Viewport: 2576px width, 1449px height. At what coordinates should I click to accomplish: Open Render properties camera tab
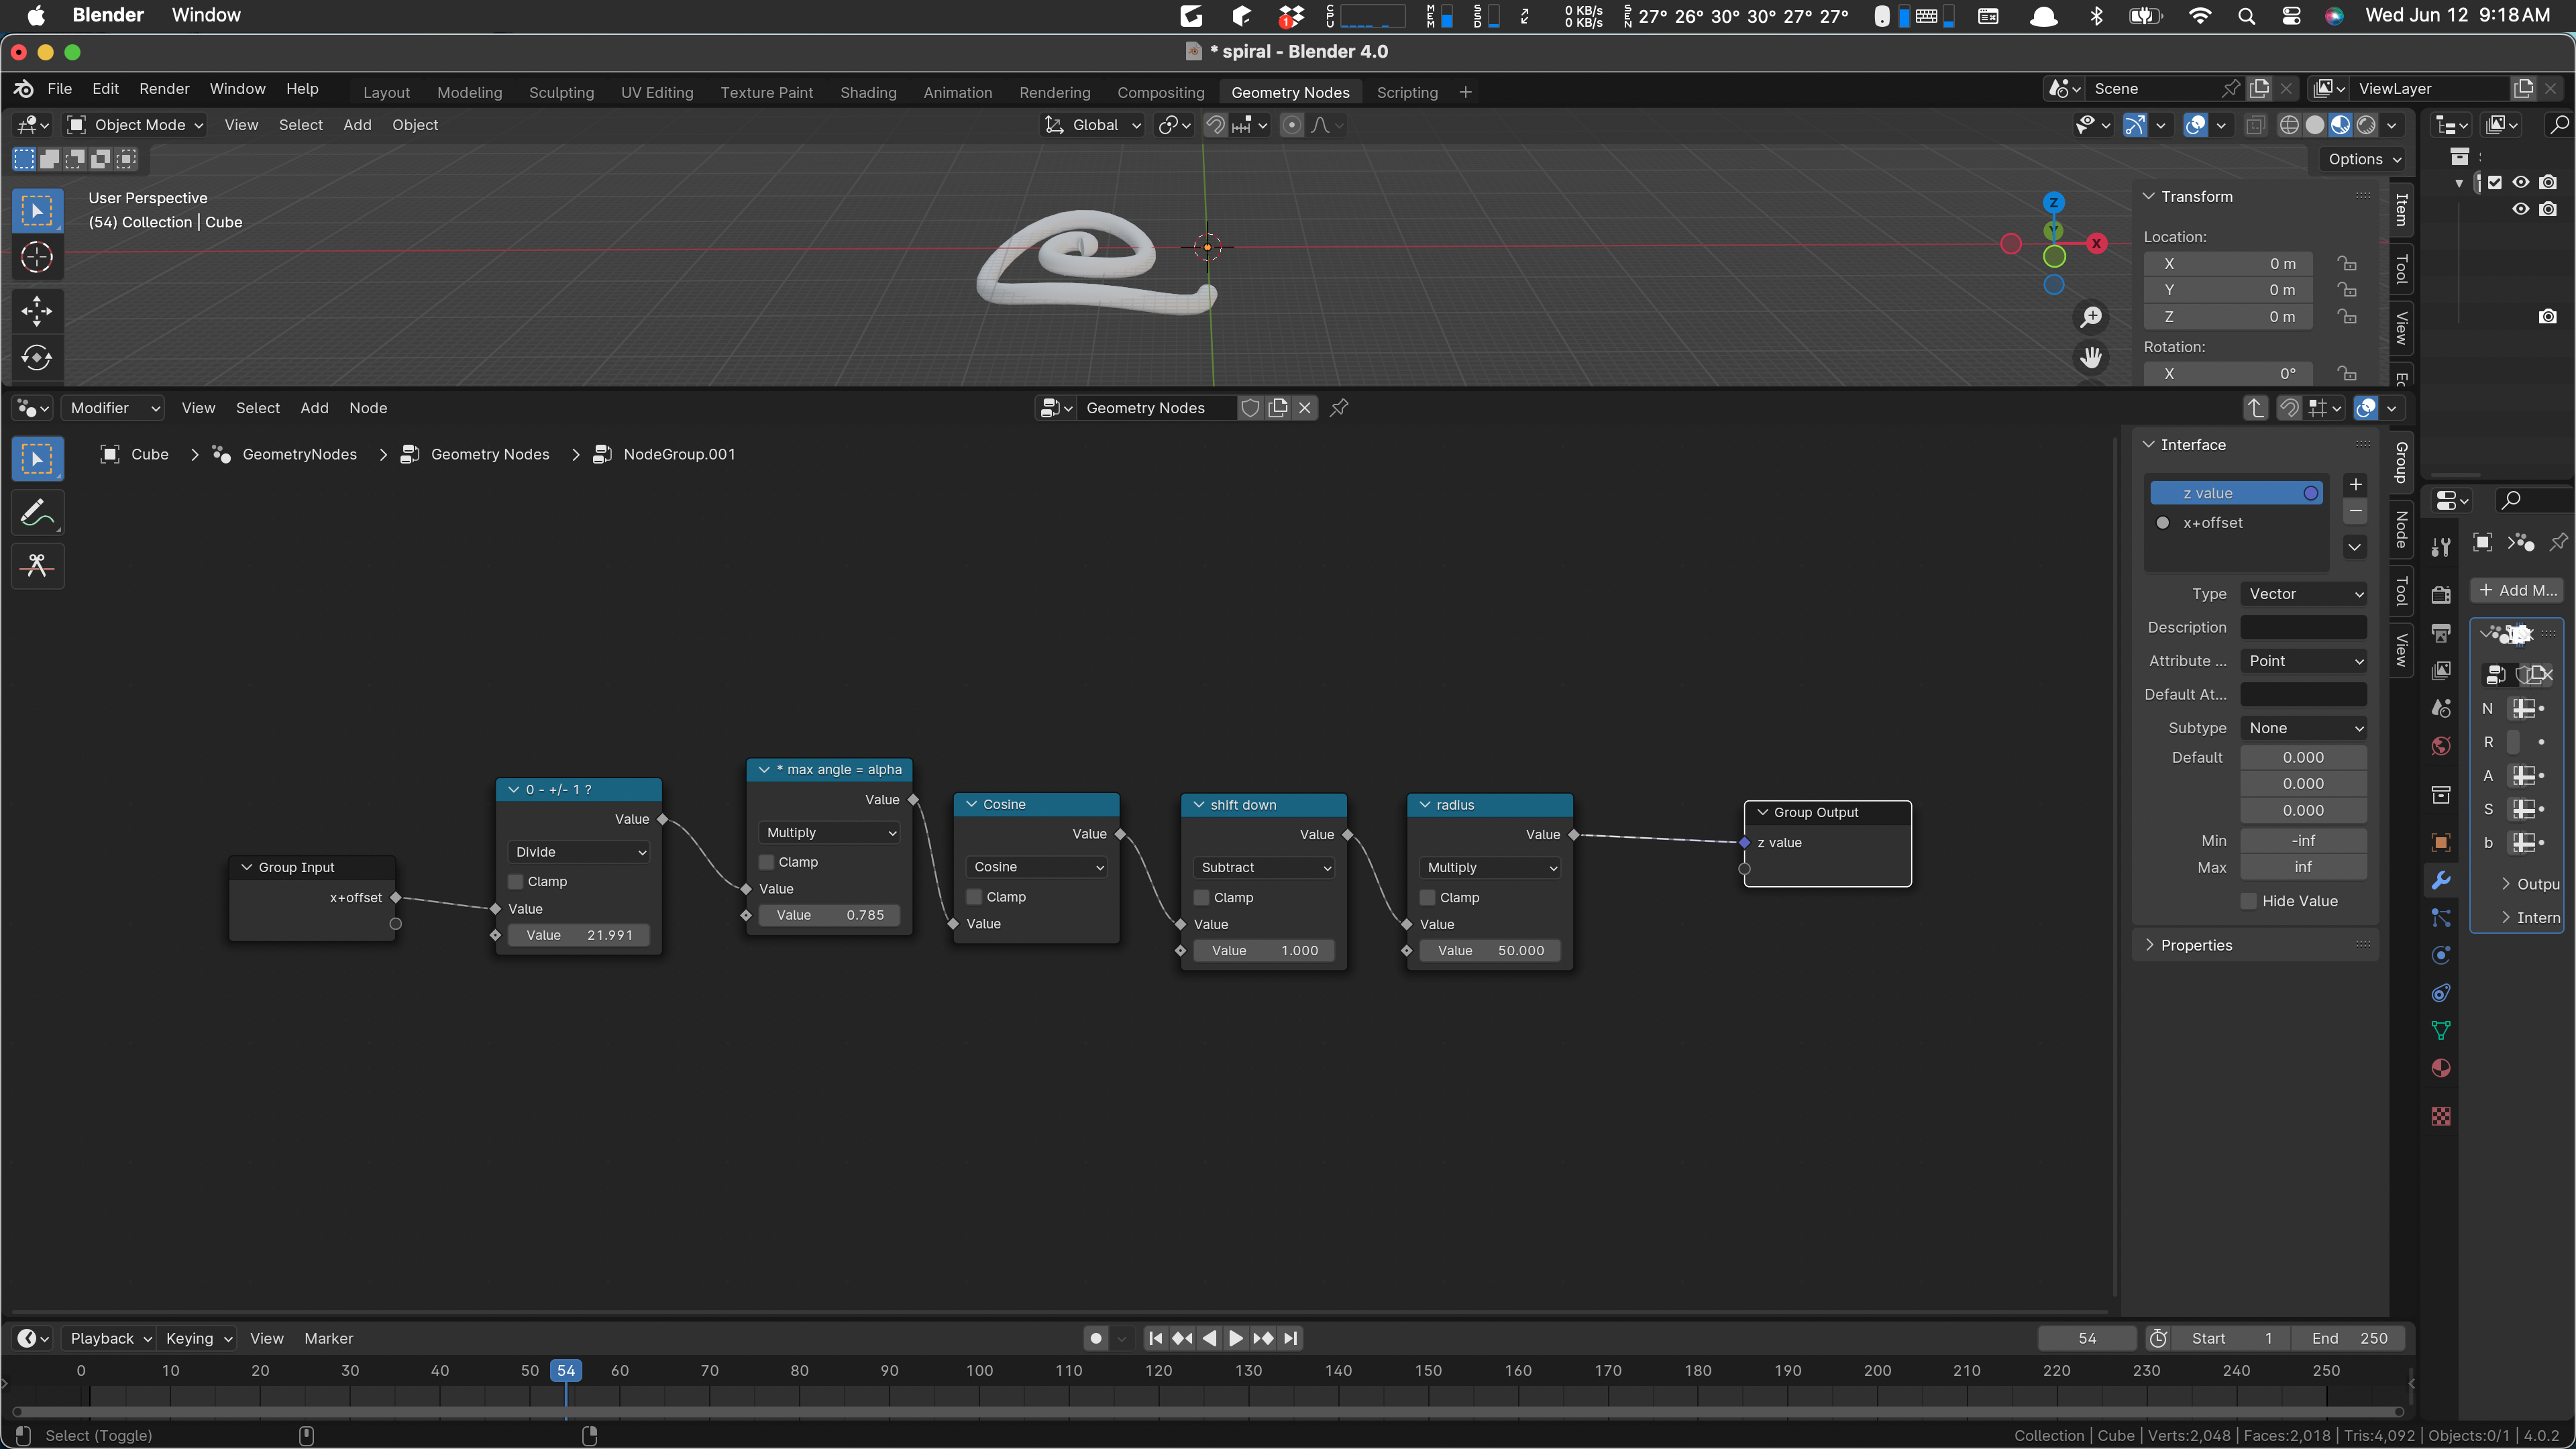(2441, 595)
